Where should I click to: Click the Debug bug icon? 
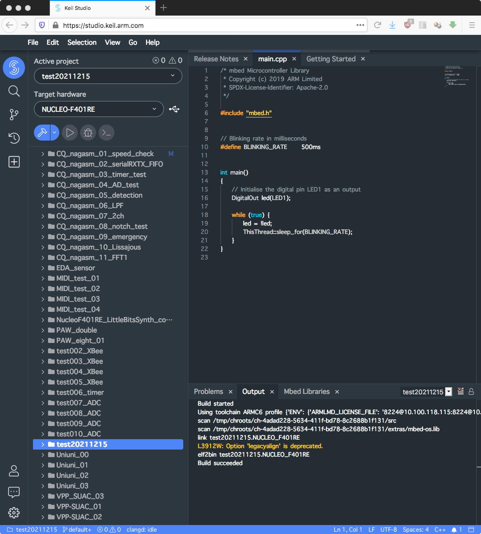pos(88,133)
